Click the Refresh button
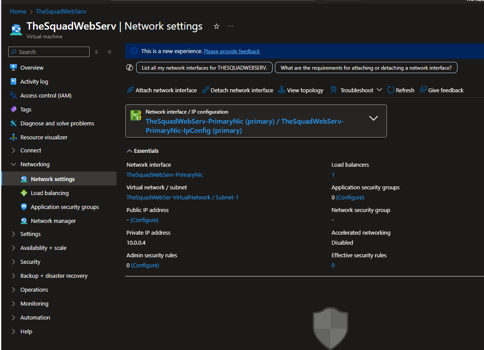This screenshot has width=484, height=350. [x=401, y=90]
